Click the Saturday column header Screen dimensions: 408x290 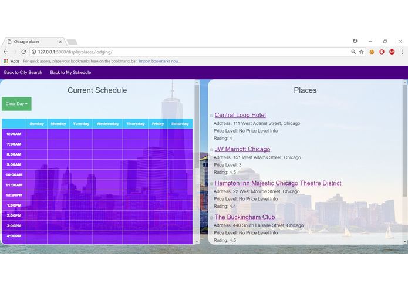point(180,124)
